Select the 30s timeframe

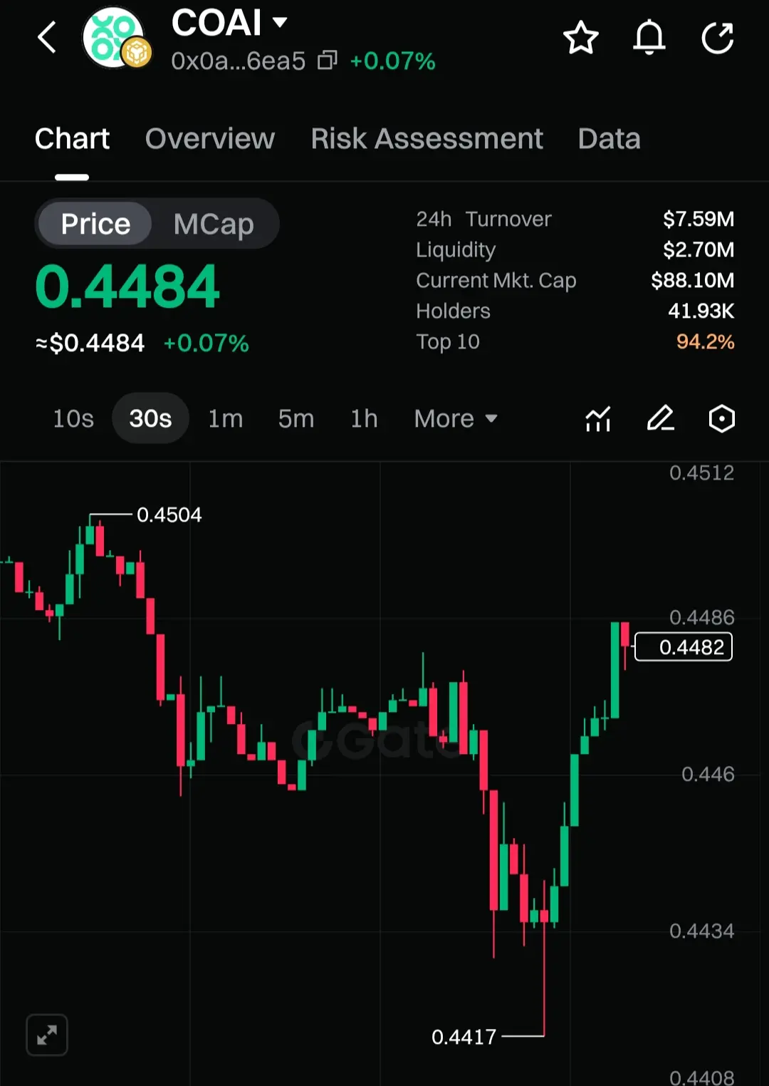pos(150,418)
